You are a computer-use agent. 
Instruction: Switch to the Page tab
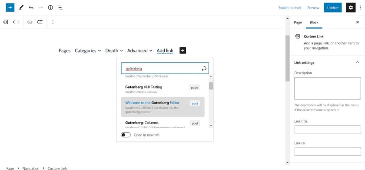coord(298,22)
